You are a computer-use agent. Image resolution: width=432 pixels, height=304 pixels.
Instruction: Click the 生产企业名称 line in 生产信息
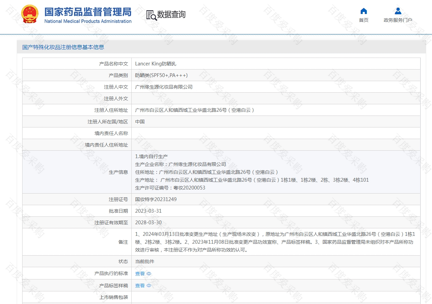(x=181, y=164)
